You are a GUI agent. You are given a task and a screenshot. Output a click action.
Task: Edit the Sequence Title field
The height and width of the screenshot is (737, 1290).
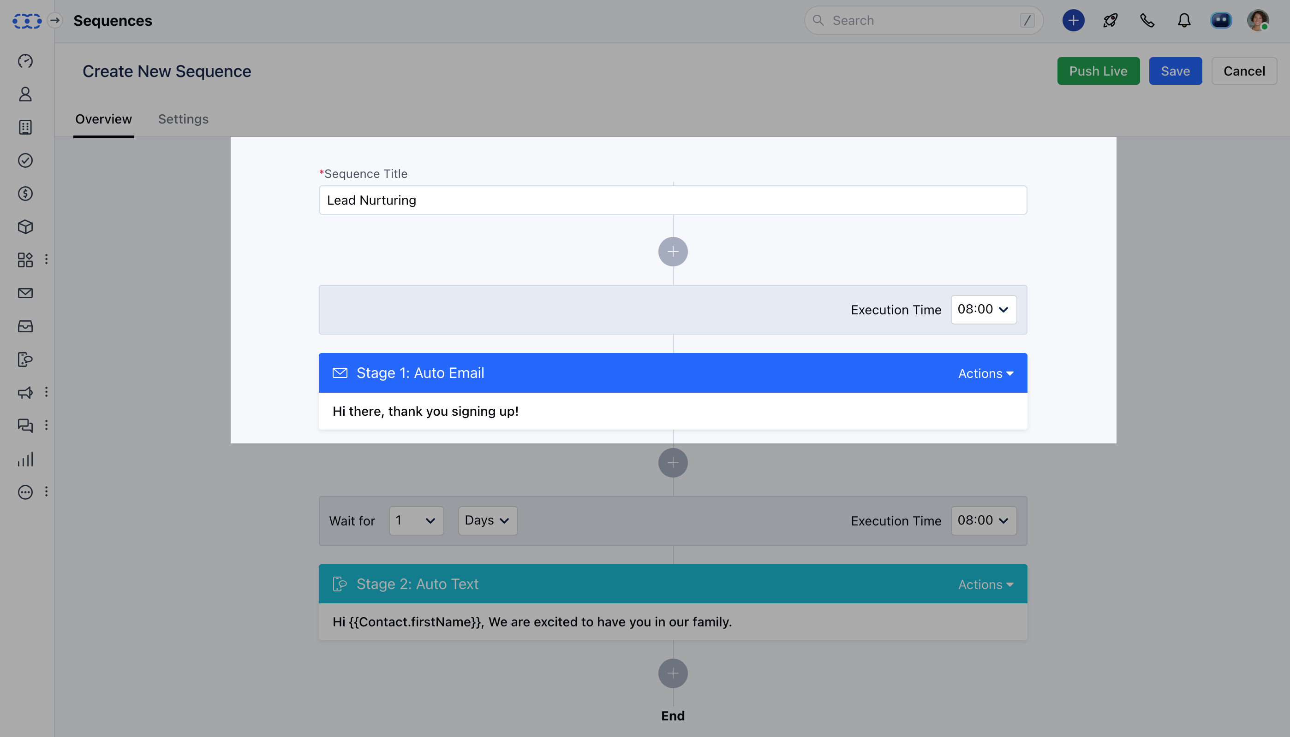coord(672,200)
